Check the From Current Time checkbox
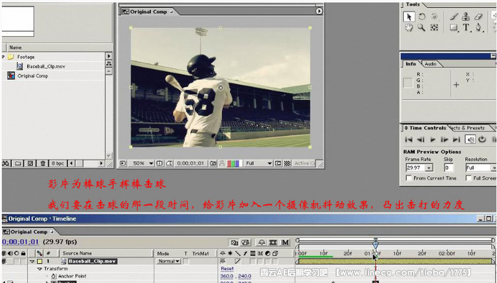The height and width of the screenshot is (283, 497). click(409, 178)
